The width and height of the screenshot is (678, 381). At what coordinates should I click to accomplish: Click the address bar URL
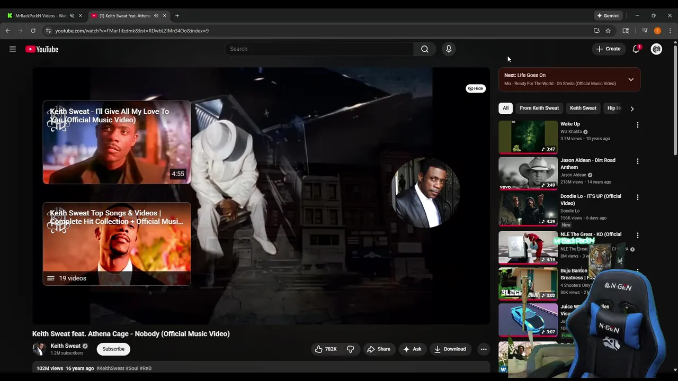[x=132, y=31]
